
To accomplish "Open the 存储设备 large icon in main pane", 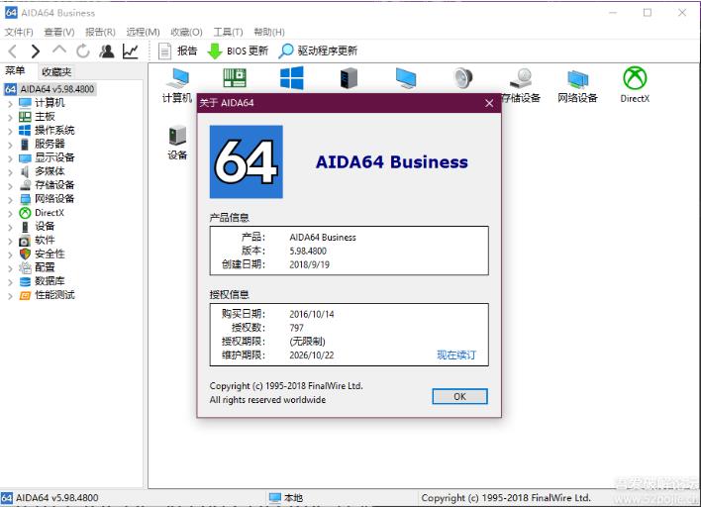I will (521, 85).
